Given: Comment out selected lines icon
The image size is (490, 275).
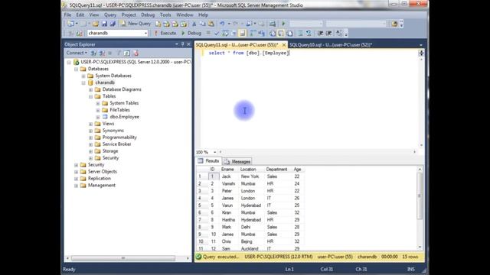Looking at the screenshot, I should [x=300, y=33].
